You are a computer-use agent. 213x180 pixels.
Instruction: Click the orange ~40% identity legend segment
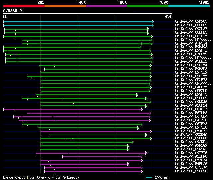click(65, 6)
